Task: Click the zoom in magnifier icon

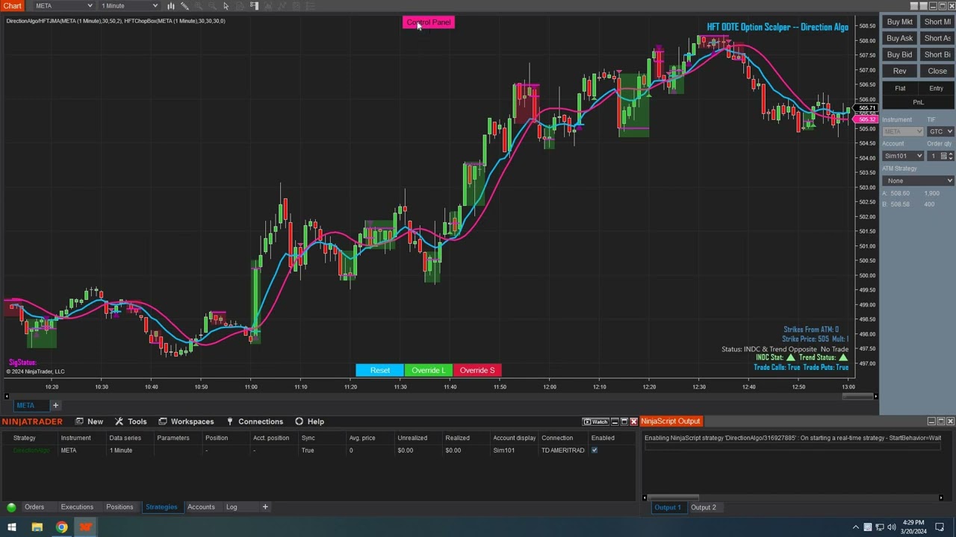Action: (x=199, y=6)
